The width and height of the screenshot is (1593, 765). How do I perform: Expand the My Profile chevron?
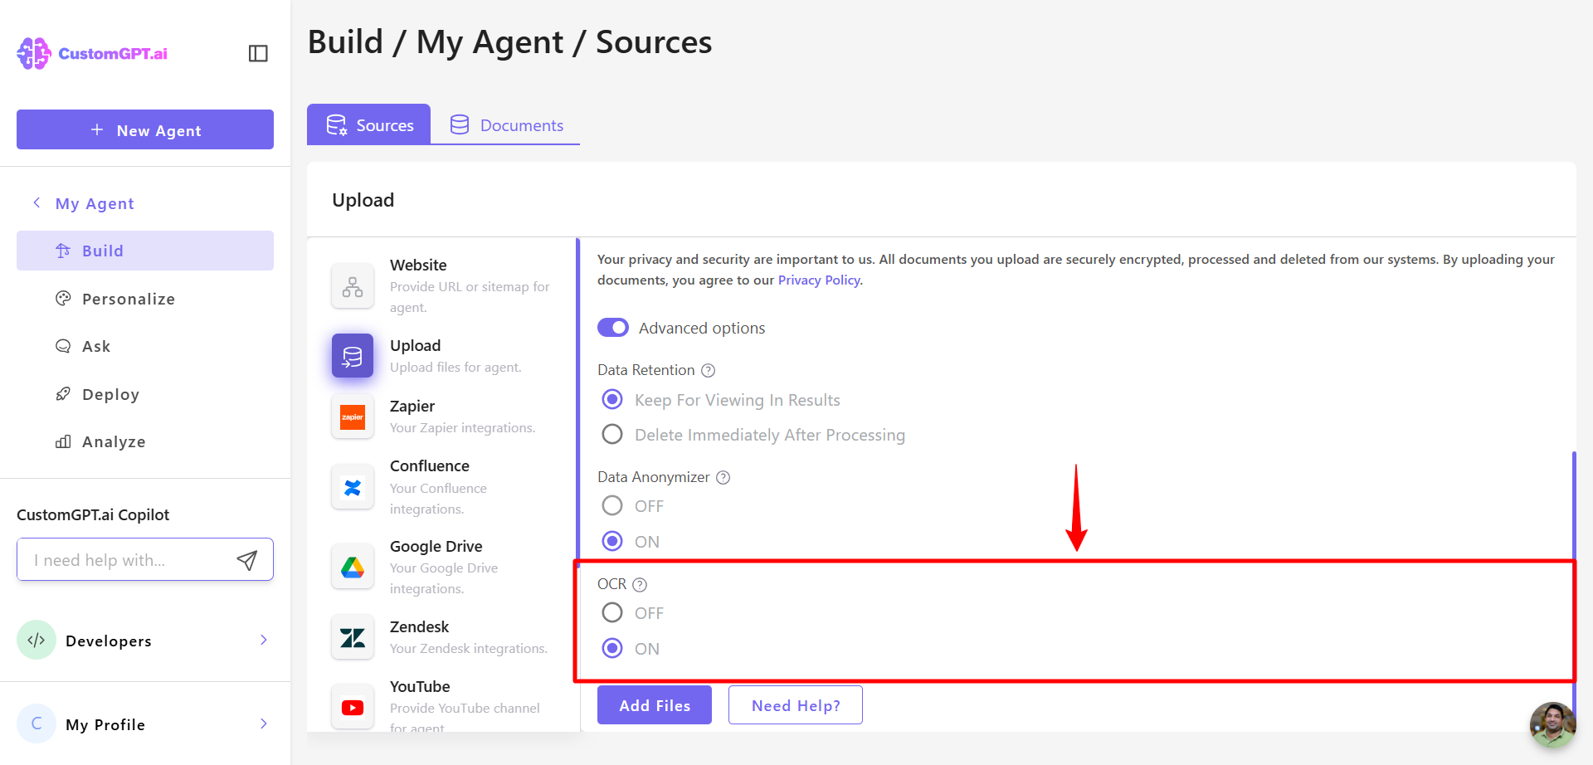click(263, 724)
